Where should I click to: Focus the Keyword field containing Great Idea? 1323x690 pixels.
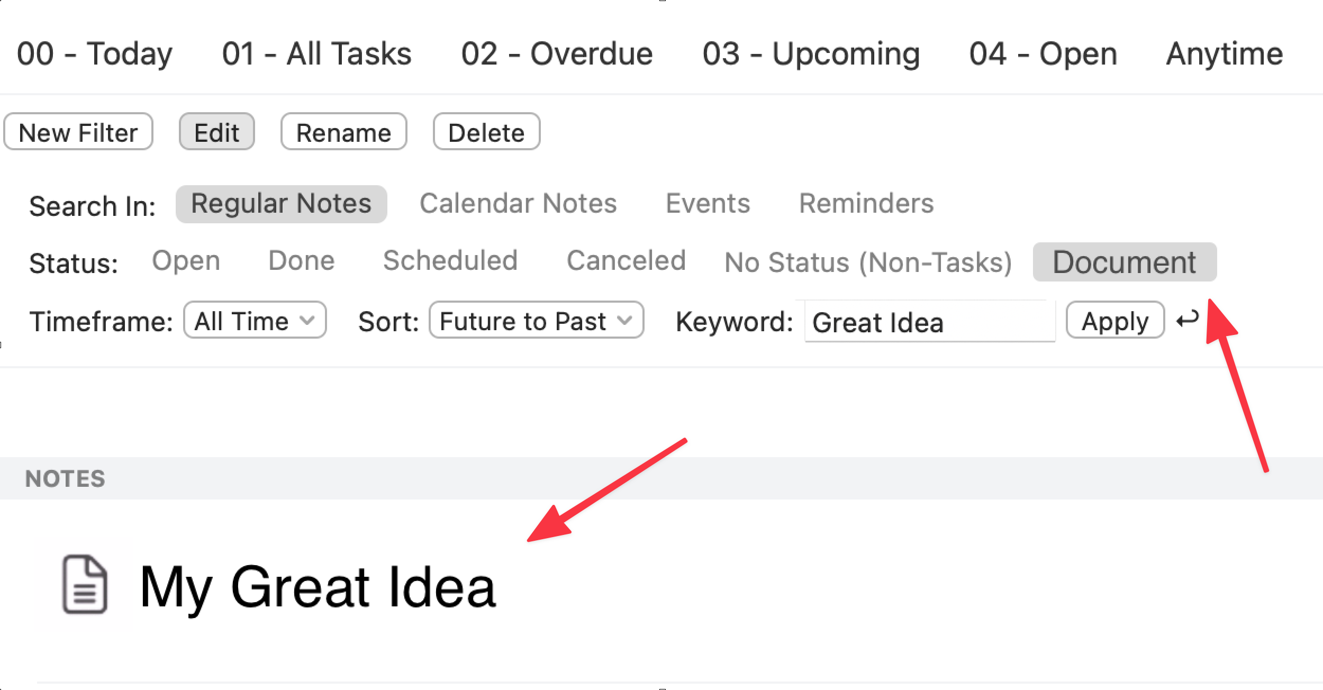pos(930,321)
